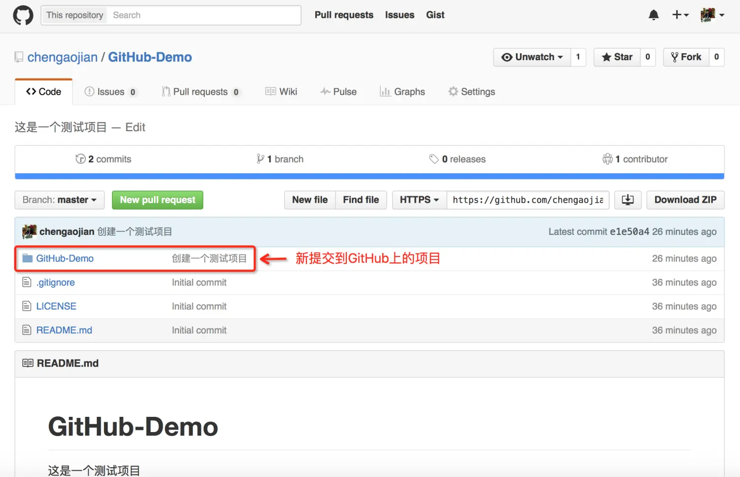The width and height of the screenshot is (740, 477).
Task: Click Download ZIP button
Action: [685, 200]
